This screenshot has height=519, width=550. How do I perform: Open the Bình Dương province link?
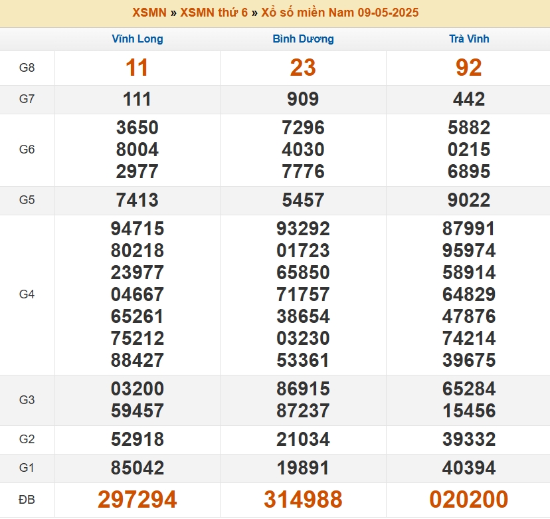click(x=303, y=39)
